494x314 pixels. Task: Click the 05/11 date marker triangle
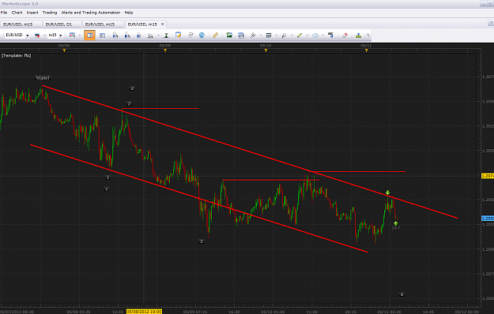click(366, 50)
